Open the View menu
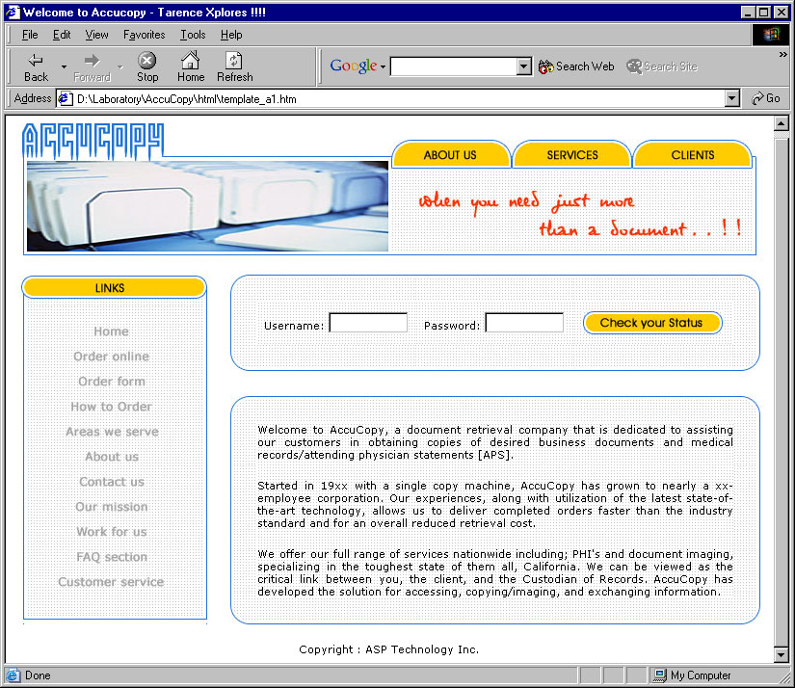 (x=96, y=35)
